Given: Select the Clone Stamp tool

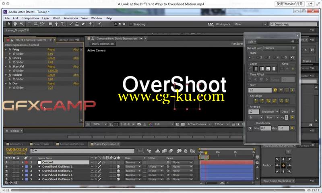Looking at the screenshot, I should [77, 24].
